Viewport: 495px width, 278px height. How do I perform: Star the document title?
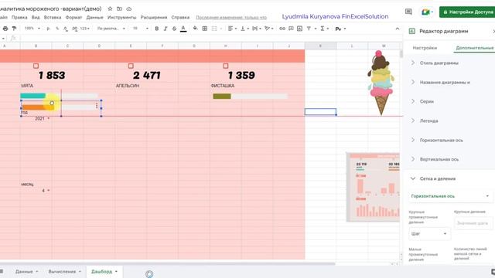110,8
